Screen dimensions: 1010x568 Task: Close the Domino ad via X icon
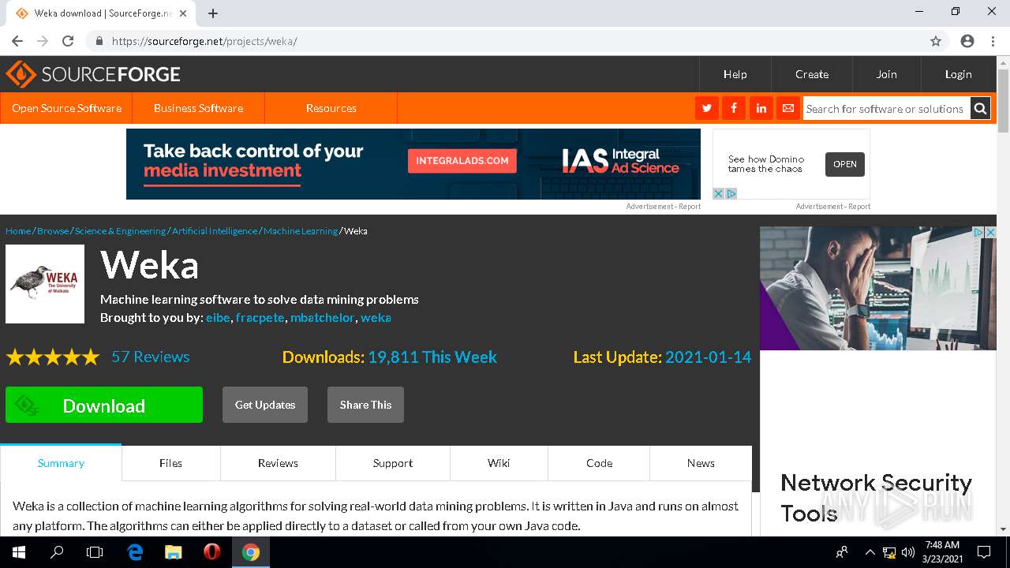pyautogui.click(x=718, y=193)
